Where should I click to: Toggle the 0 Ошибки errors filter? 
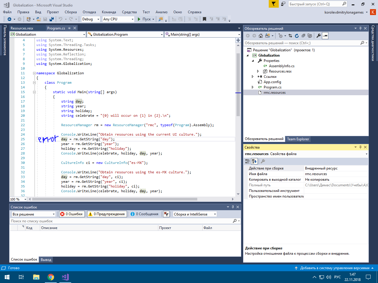72,214
